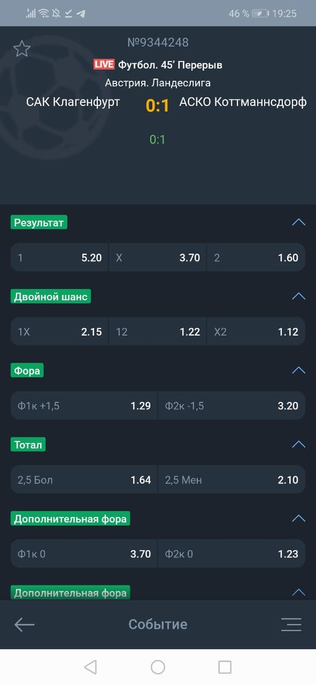Mark event as favorite with star icon
This screenshot has height=685, width=316.
[22, 49]
